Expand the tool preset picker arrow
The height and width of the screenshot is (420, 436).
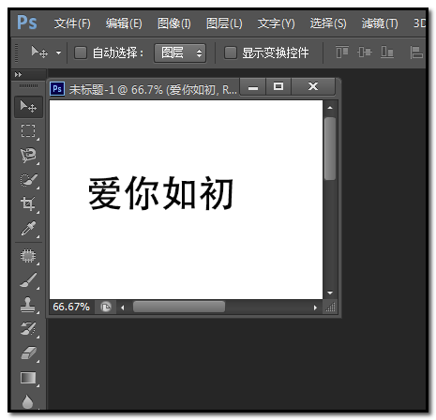coord(58,52)
